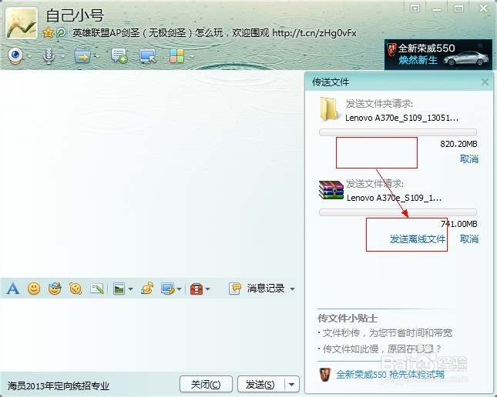Viewport: 497px width, 397px height.
Task: Click the 全新荣威550 抢先体验试驾 link
Action: point(390,375)
